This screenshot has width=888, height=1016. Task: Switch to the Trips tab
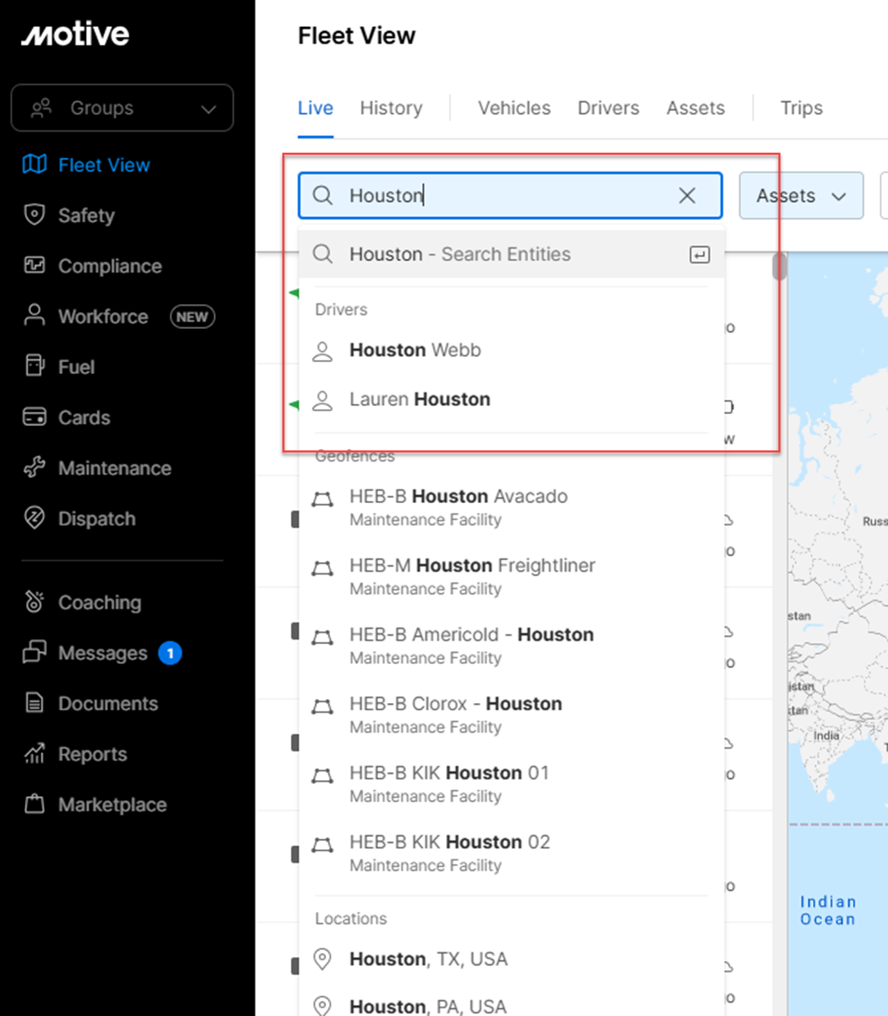pos(801,108)
